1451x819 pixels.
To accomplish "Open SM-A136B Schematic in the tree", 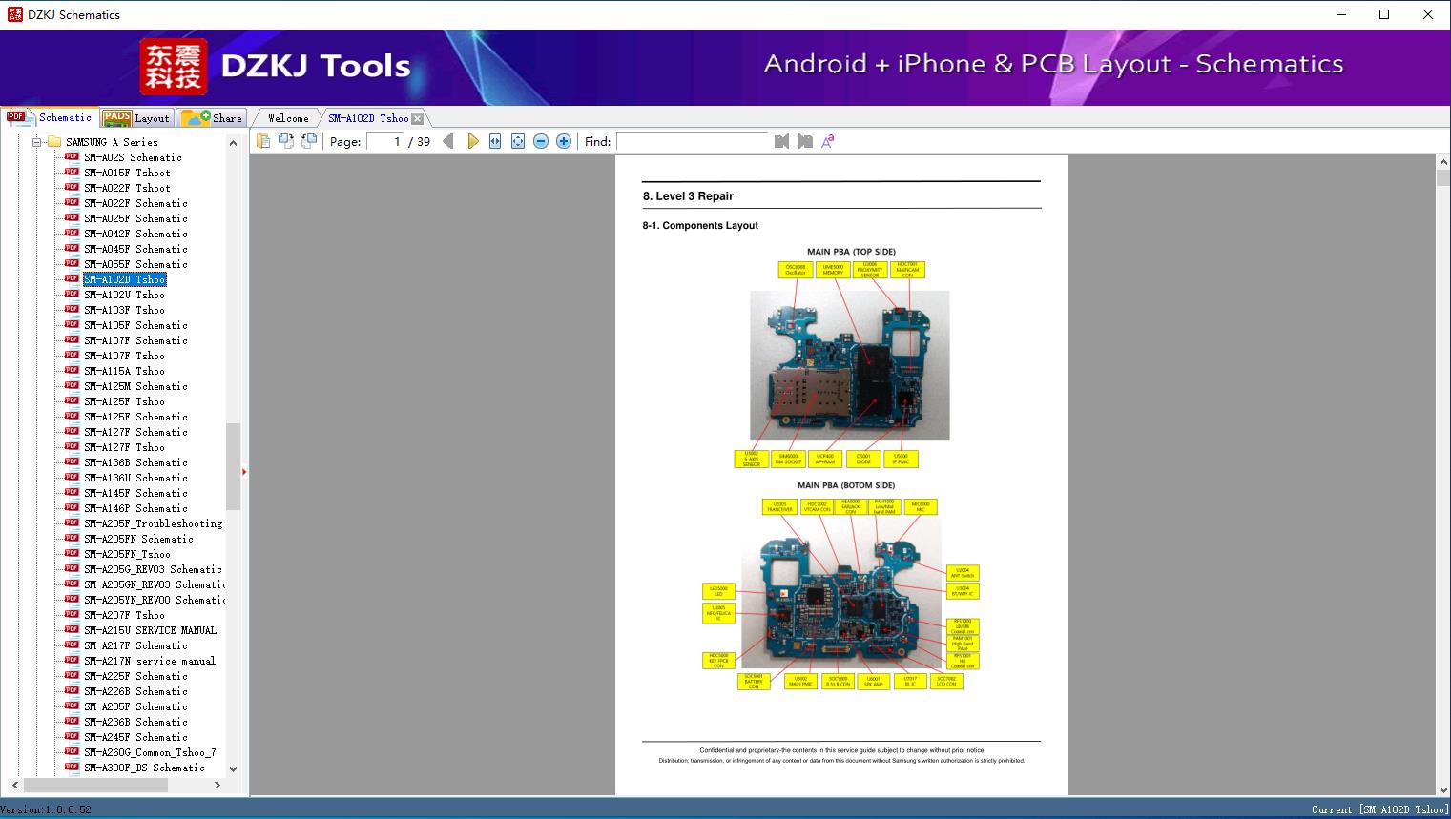I will click(x=135, y=462).
